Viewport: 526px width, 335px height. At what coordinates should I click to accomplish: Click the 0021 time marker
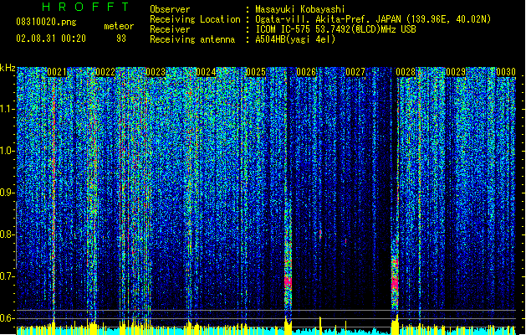(x=57, y=72)
